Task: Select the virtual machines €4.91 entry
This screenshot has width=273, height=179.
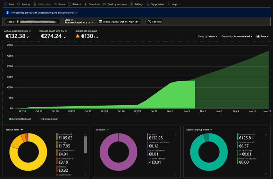Action: 65,152
